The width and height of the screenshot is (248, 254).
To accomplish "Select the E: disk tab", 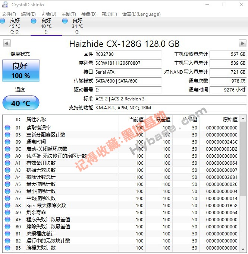I will 46,26.
